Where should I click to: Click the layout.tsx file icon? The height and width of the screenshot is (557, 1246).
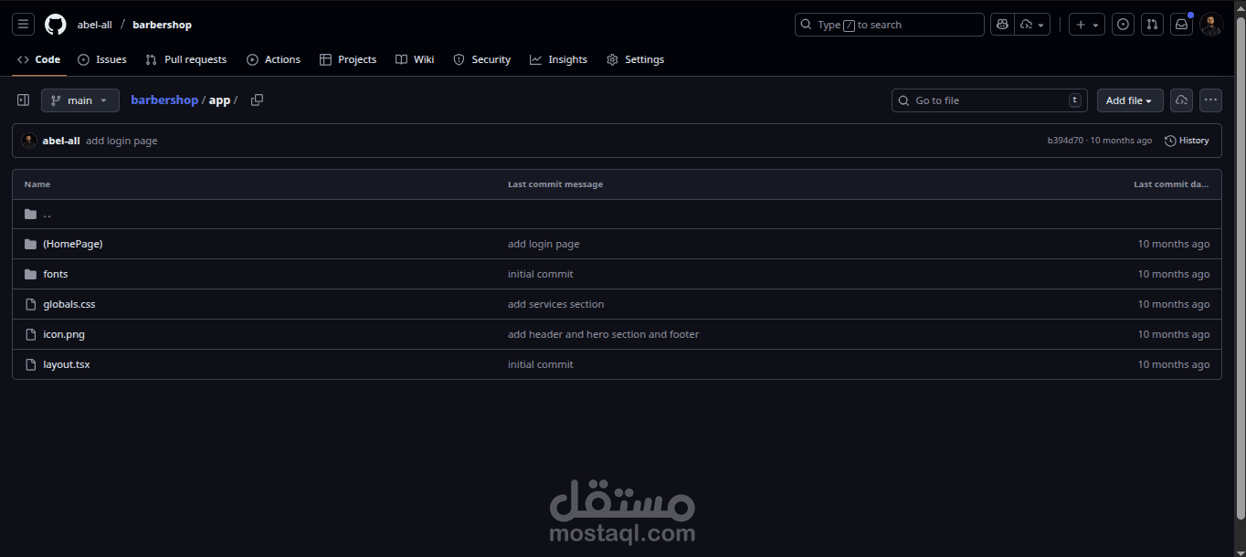[x=31, y=364]
